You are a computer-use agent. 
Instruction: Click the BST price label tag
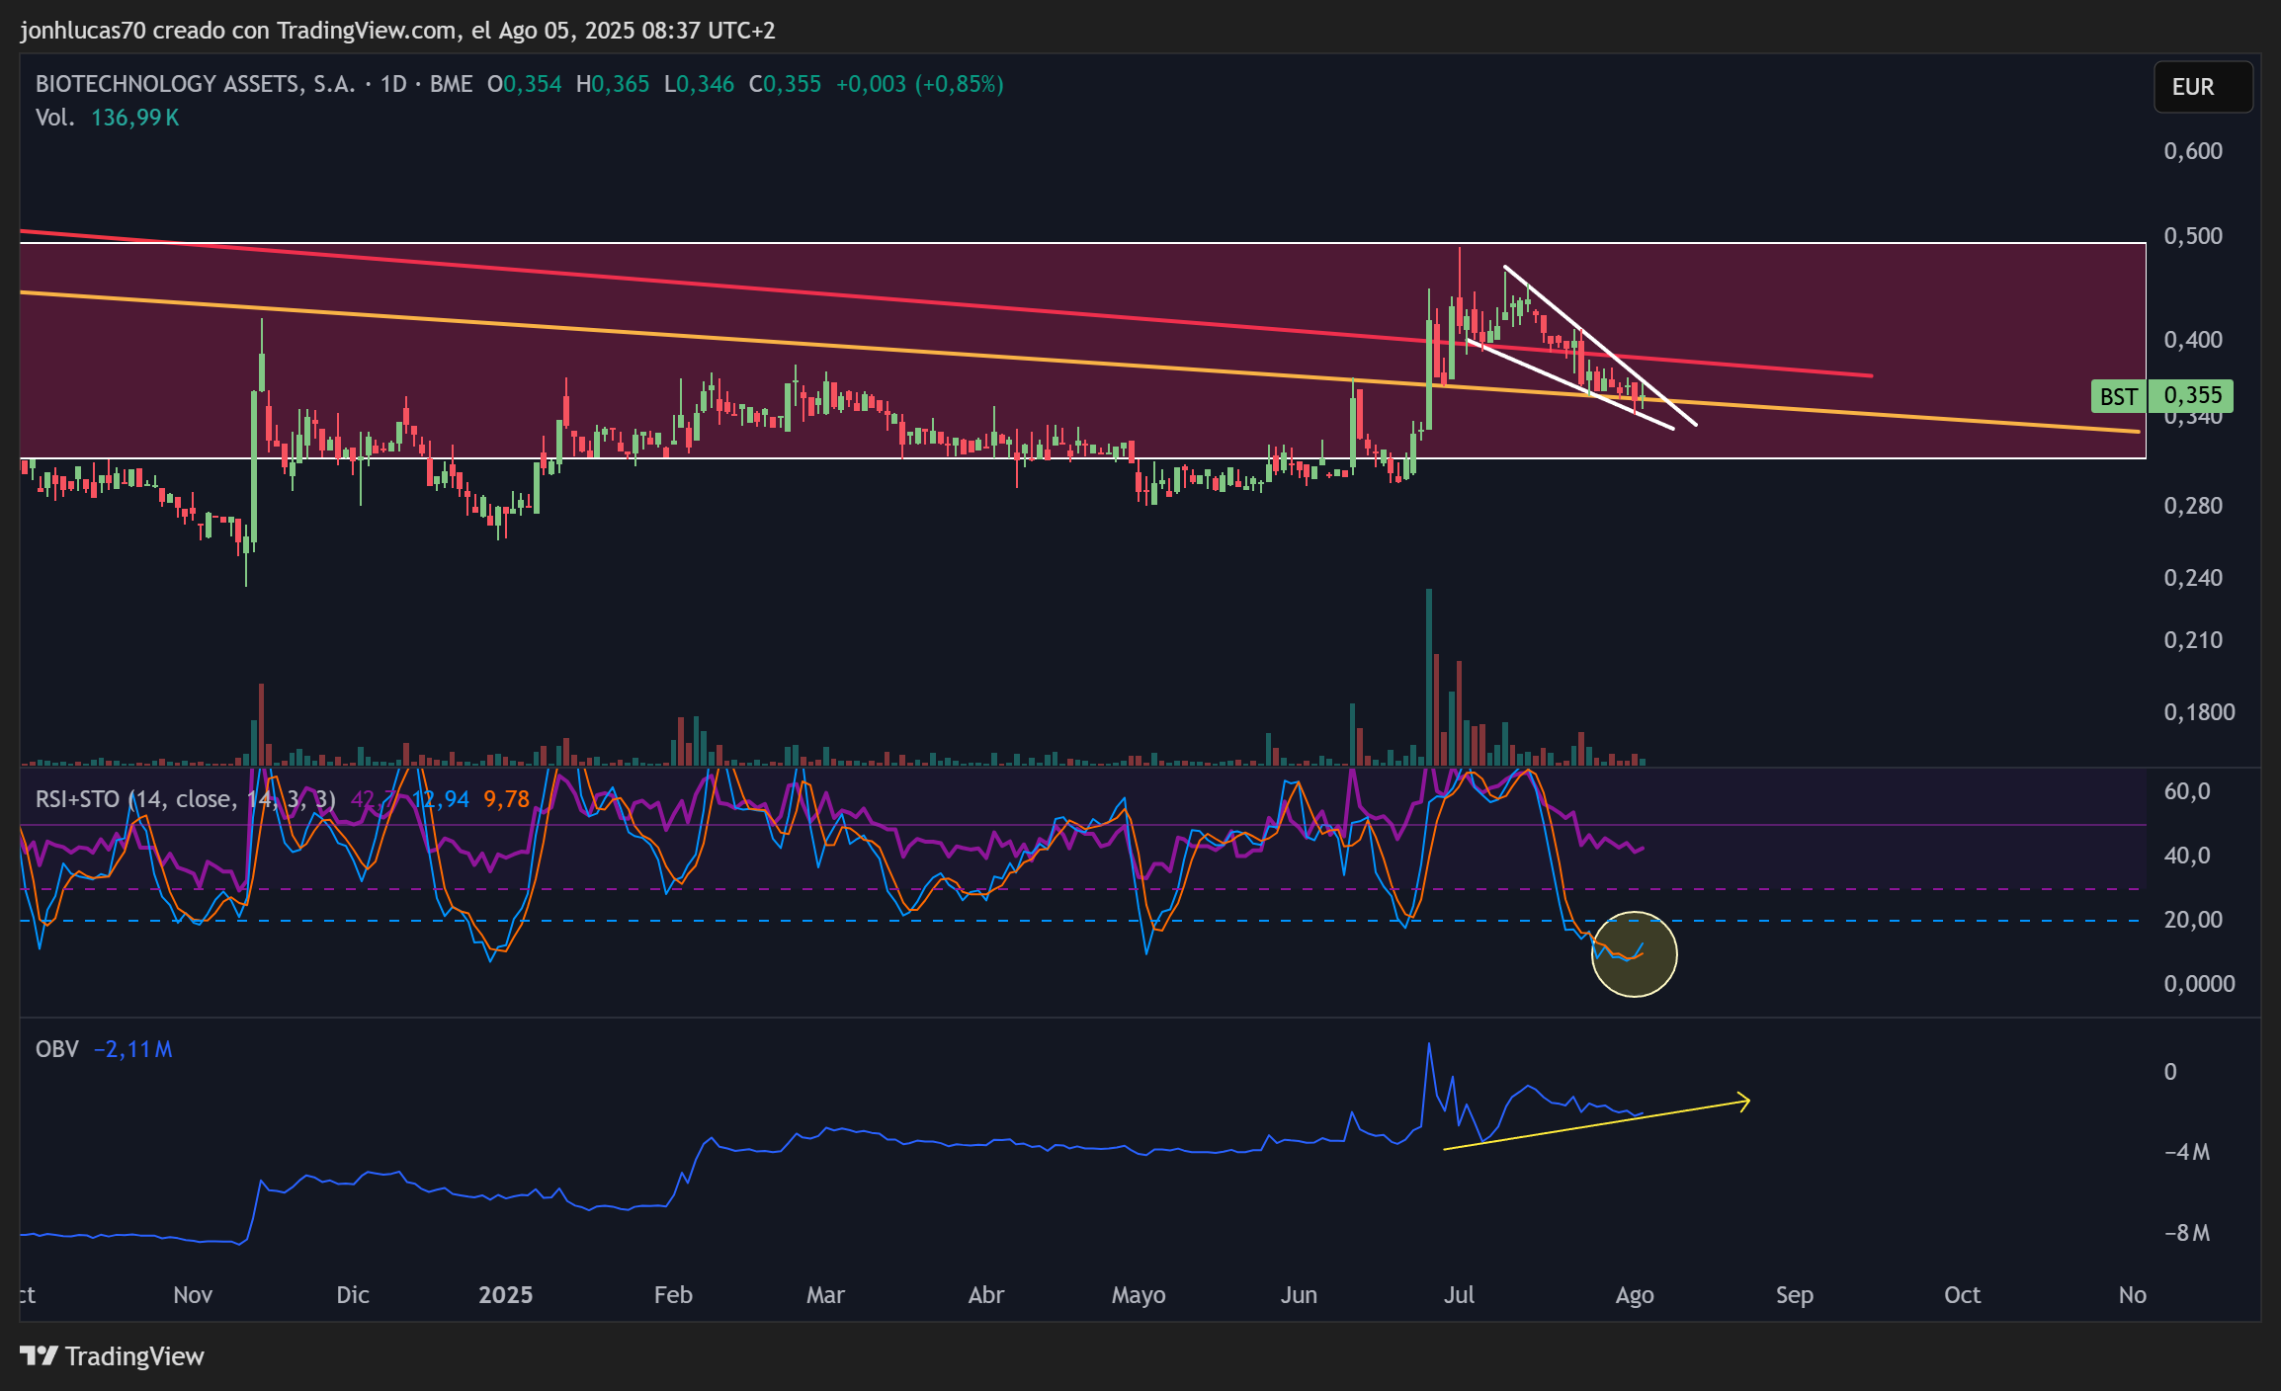coord(2118,396)
